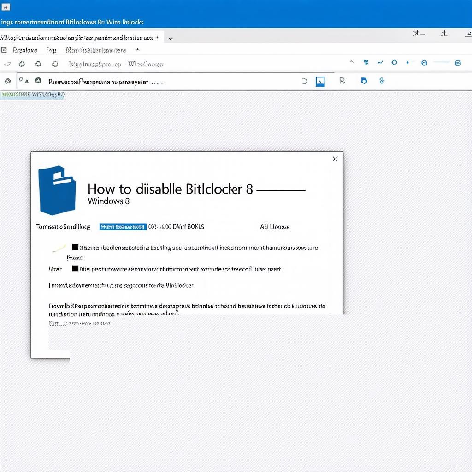The height and width of the screenshot is (472, 472).
Task: Click the blue folder icon in the dialog
Action: [57, 191]
